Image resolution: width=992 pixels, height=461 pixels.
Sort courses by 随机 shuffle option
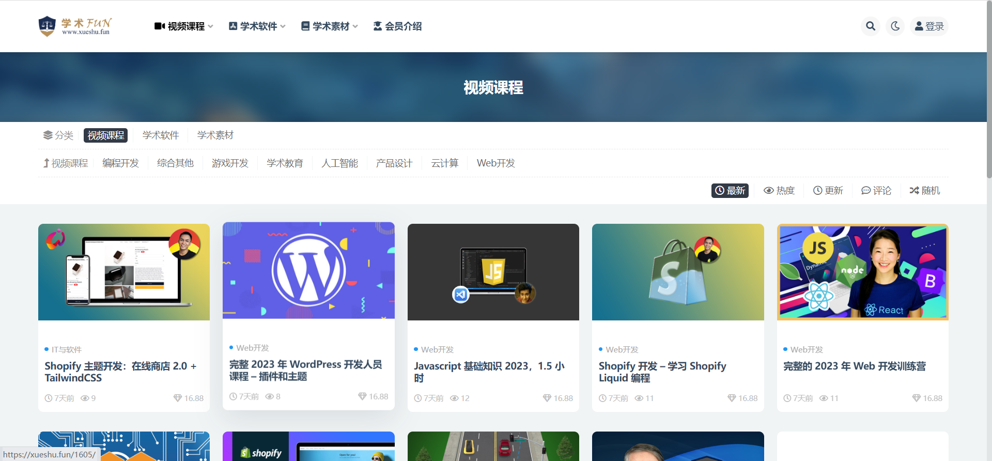(x=925, y=191)
